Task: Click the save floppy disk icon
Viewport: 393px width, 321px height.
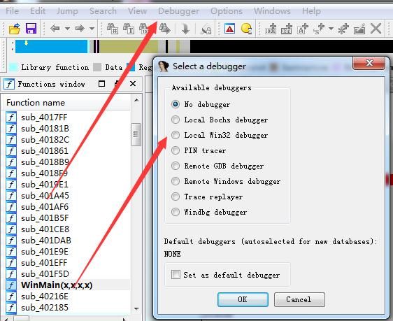Action: point(31,29)
